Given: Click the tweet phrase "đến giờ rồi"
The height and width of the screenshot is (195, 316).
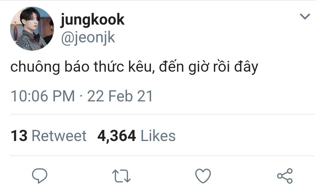Looking at the screenshot, I should (x=194, y=67).
